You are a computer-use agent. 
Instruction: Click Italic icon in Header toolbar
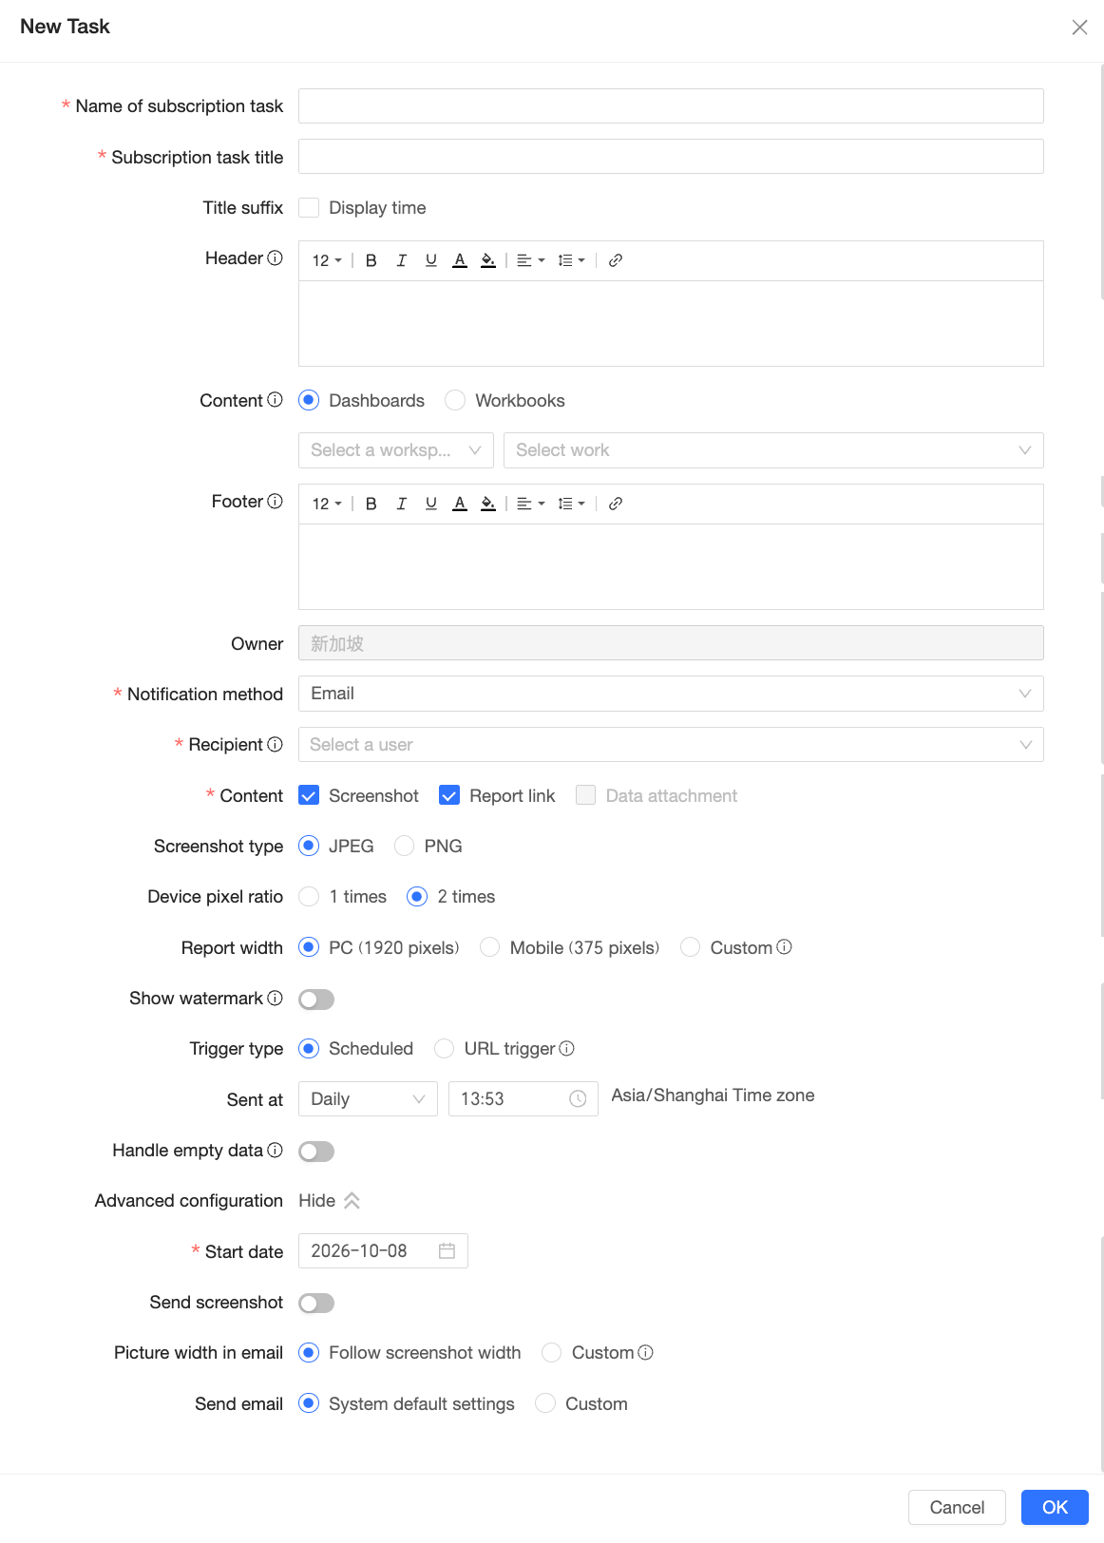(402, 260)
